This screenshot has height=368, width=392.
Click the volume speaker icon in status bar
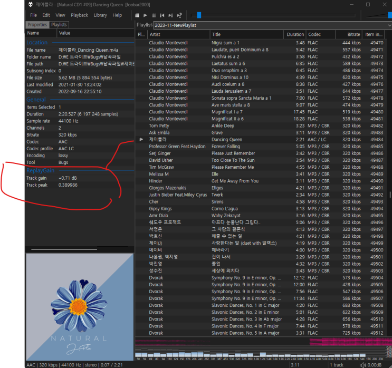(x=363, y=365)
